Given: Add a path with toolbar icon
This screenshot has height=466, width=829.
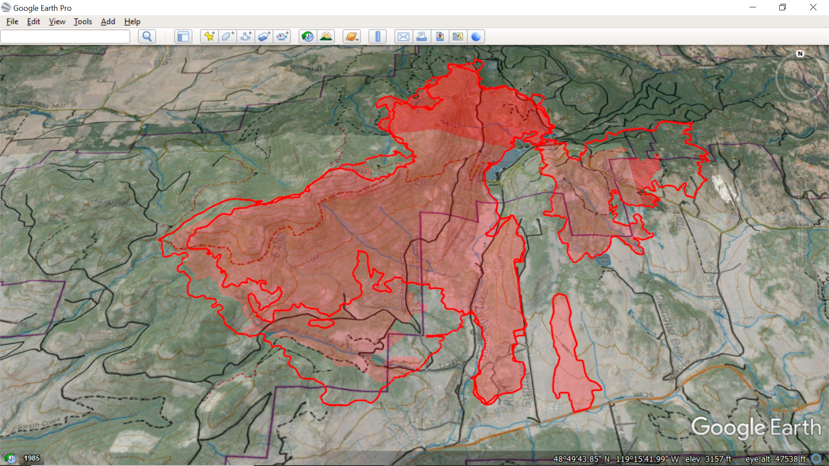Looking at the screenshot, I should point(246,37).
